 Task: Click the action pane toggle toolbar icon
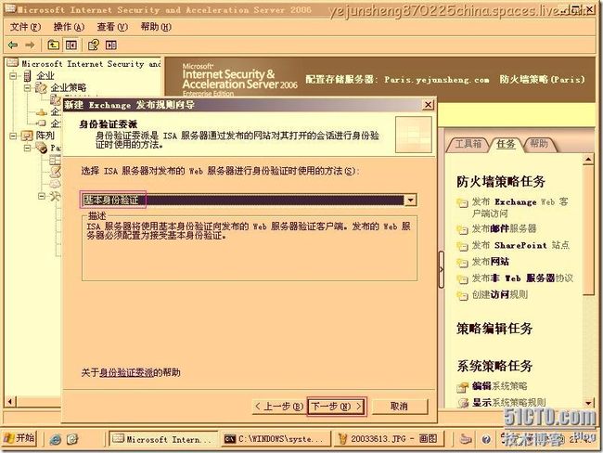[x=110, y=45]
